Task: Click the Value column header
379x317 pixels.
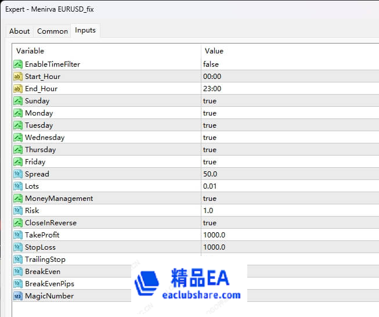Action: [x=214, y=51]
